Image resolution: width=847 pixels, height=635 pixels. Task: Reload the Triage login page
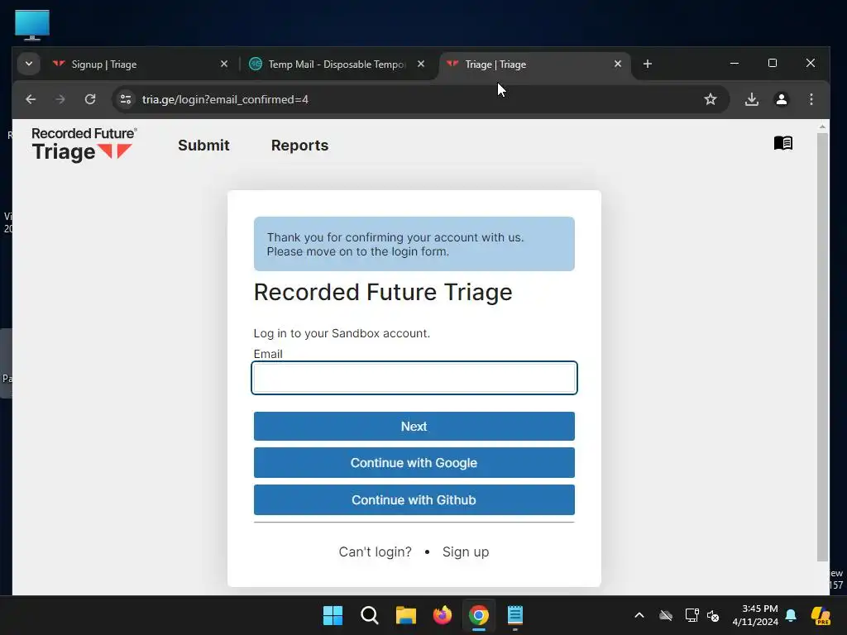pyautogui.click(x=90, y=99)
